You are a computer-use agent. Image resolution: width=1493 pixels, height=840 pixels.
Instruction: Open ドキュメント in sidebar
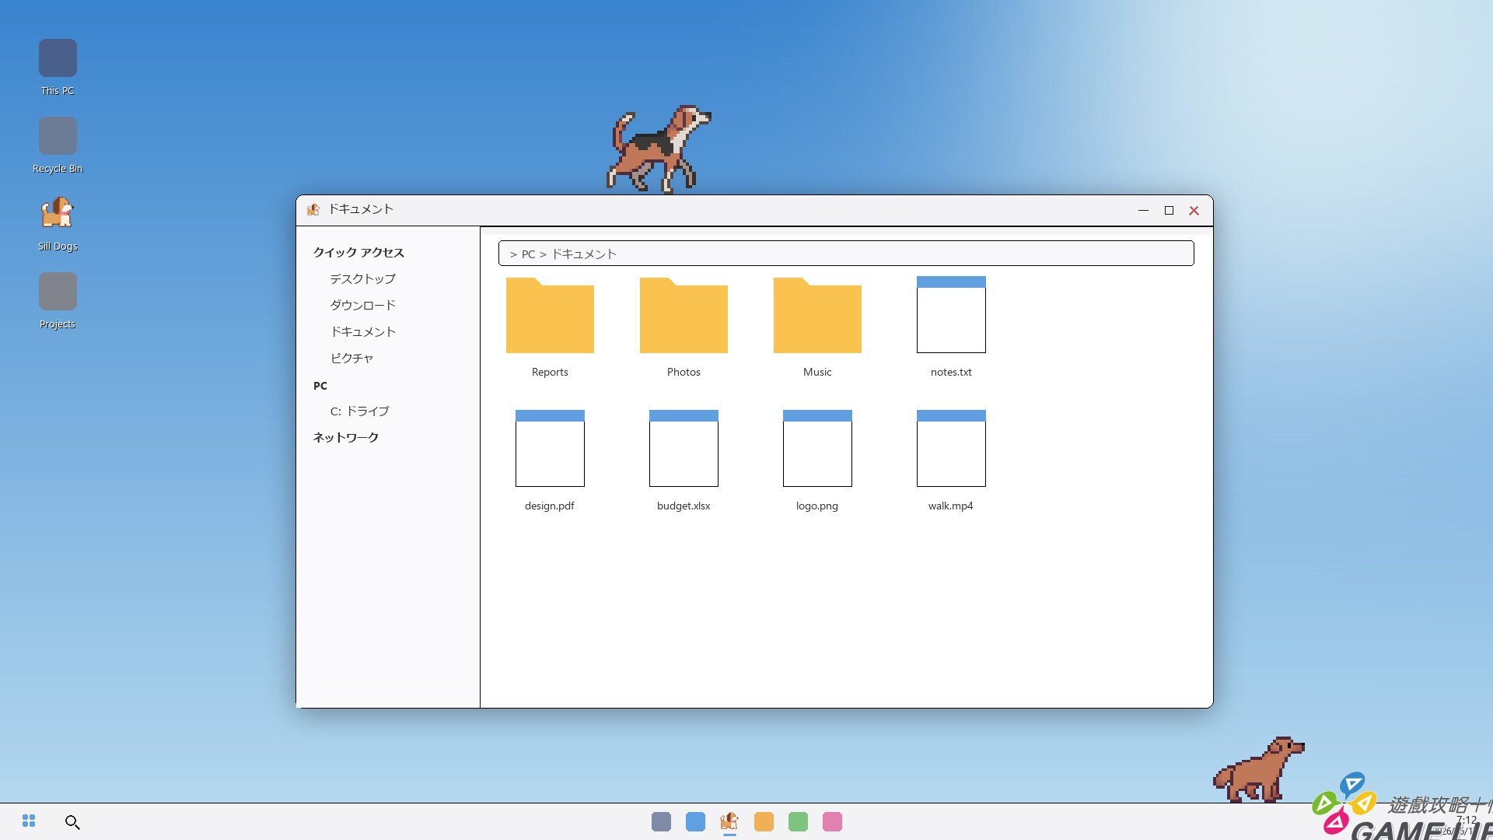[x=363, y=331]
